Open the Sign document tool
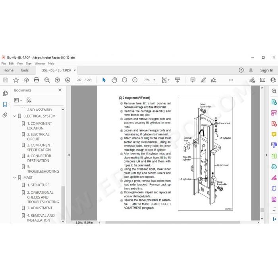 (214, 80)
